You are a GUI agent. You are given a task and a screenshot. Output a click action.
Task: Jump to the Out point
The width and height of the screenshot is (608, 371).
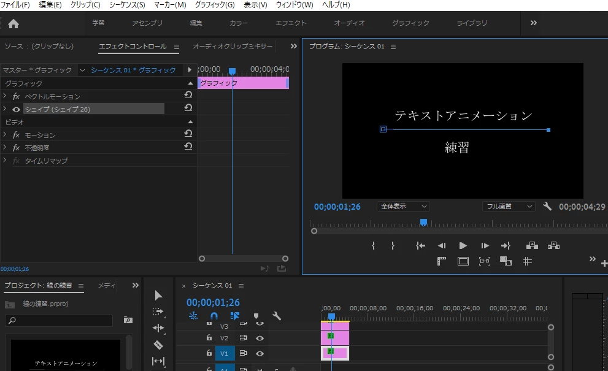pos(506,246)
